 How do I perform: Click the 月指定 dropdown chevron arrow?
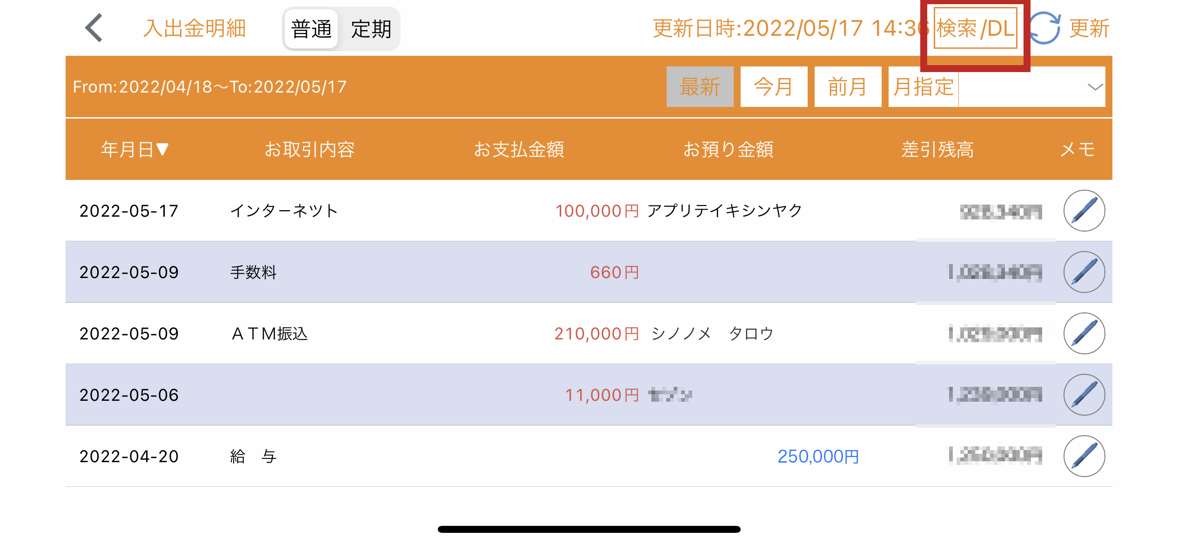1095,87
